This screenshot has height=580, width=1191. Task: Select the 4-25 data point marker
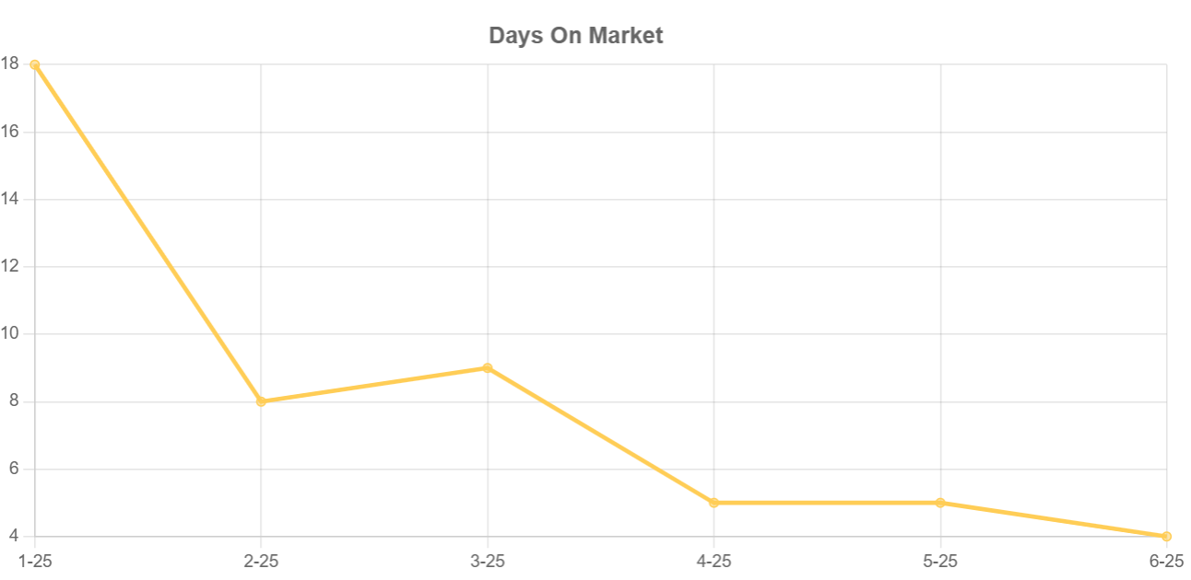click(x=713, y=503)
